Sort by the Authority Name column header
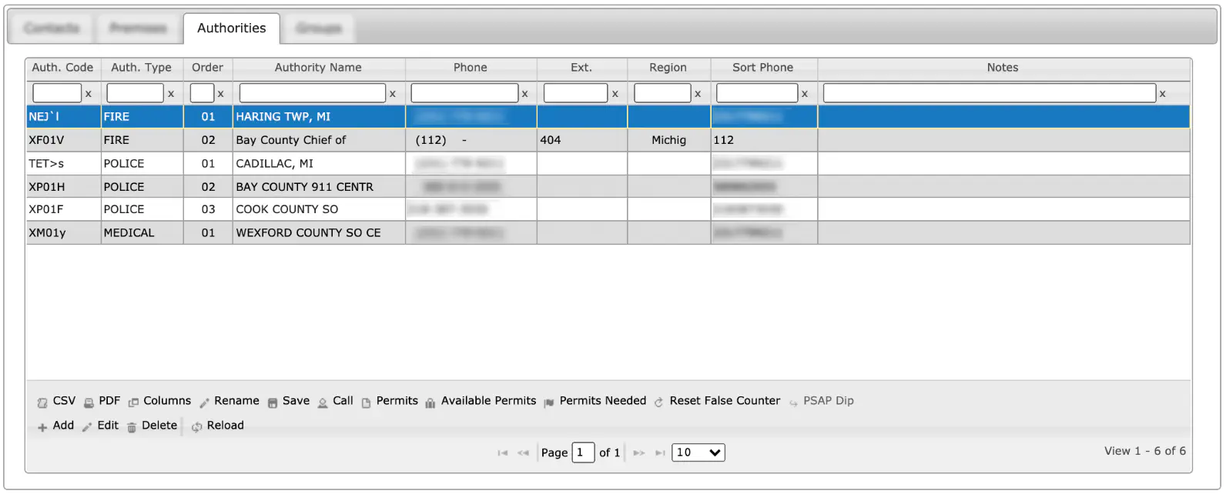Image resolution: width=1226 pixels, height=494 pixels. point(318,68)
